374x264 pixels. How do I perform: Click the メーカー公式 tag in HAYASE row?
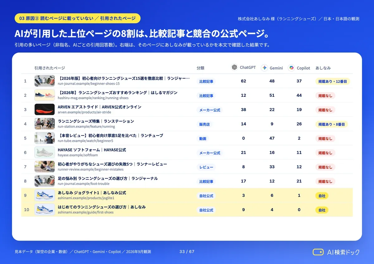210,153
